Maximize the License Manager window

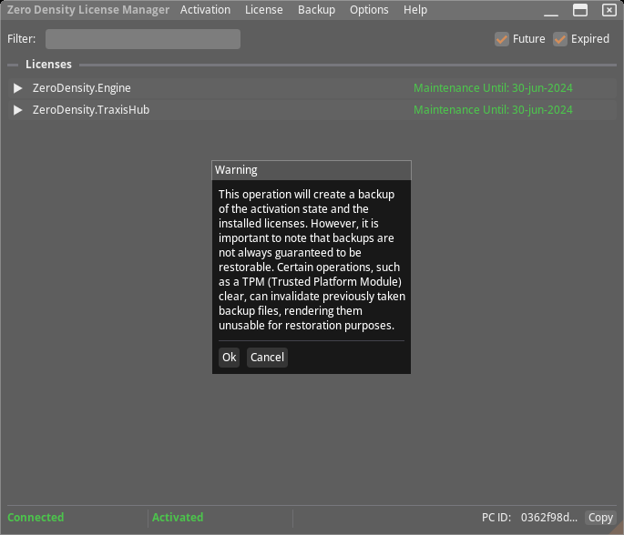click(x=580, y=10)
